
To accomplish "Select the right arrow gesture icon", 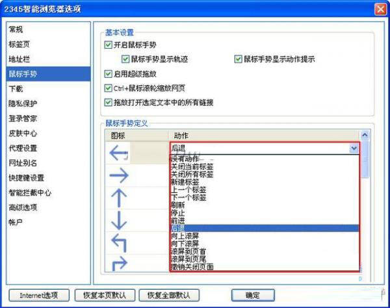I will [119, 175].
